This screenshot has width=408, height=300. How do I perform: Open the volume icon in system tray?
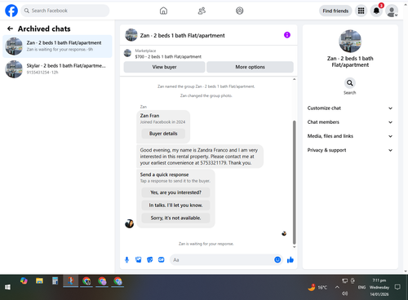pyautogui.click(x=345, y=293)
